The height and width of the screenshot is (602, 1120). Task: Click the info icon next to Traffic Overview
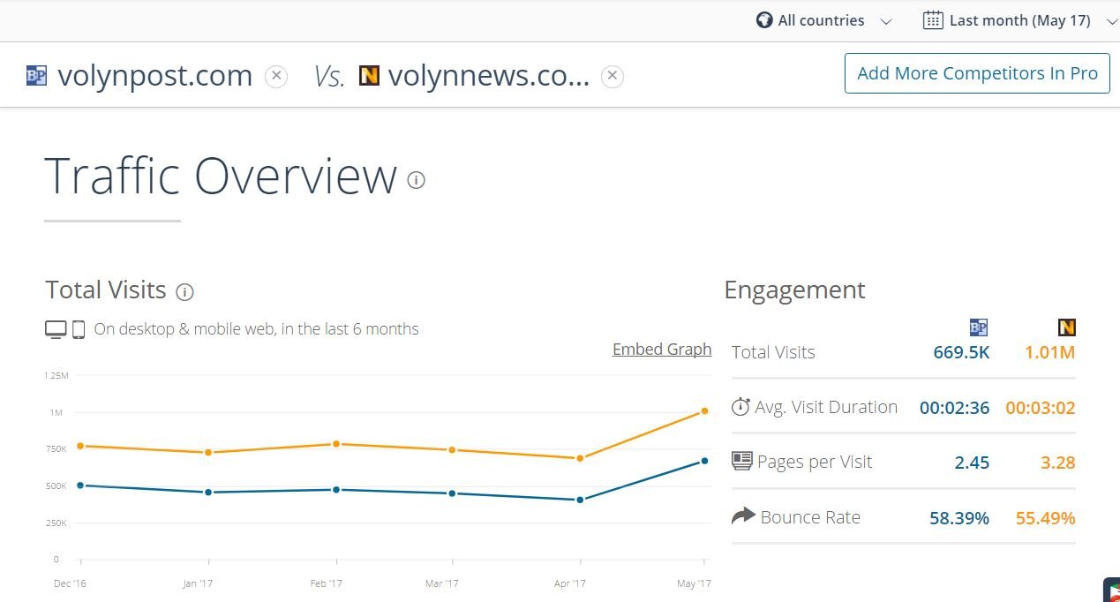pos(416,180)
